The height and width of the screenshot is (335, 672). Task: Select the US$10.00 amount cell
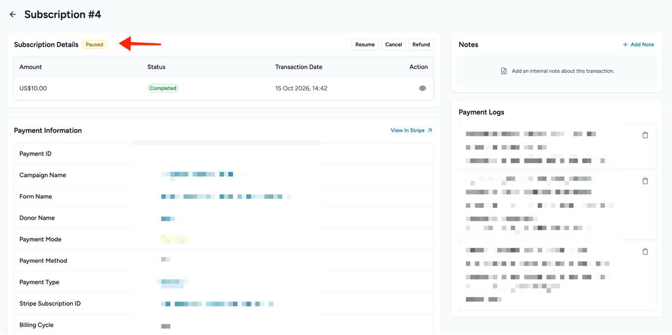pos(33,89)
